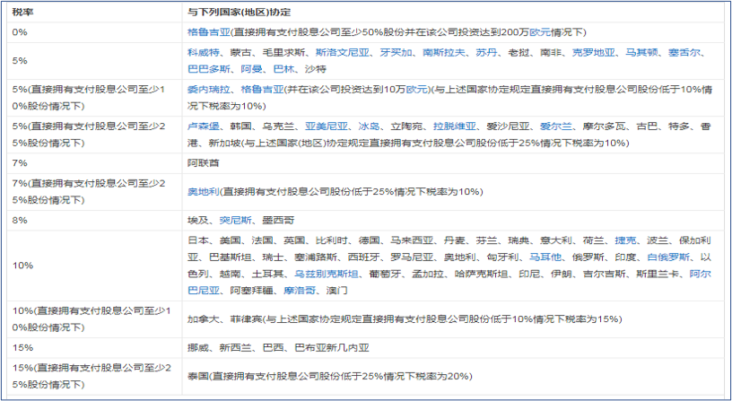The image size is (732, 401).
Task: Click the 摩洛哥 link
Action: click(300, 291)
